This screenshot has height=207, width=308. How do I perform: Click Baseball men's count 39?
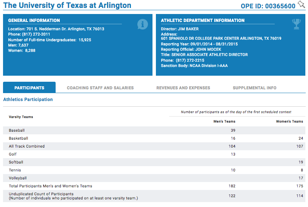point(233,131)
